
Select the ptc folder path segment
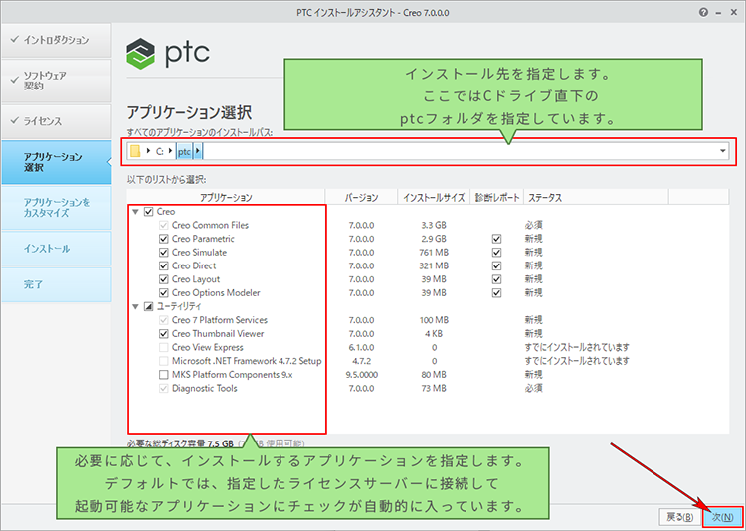[185, 151]
